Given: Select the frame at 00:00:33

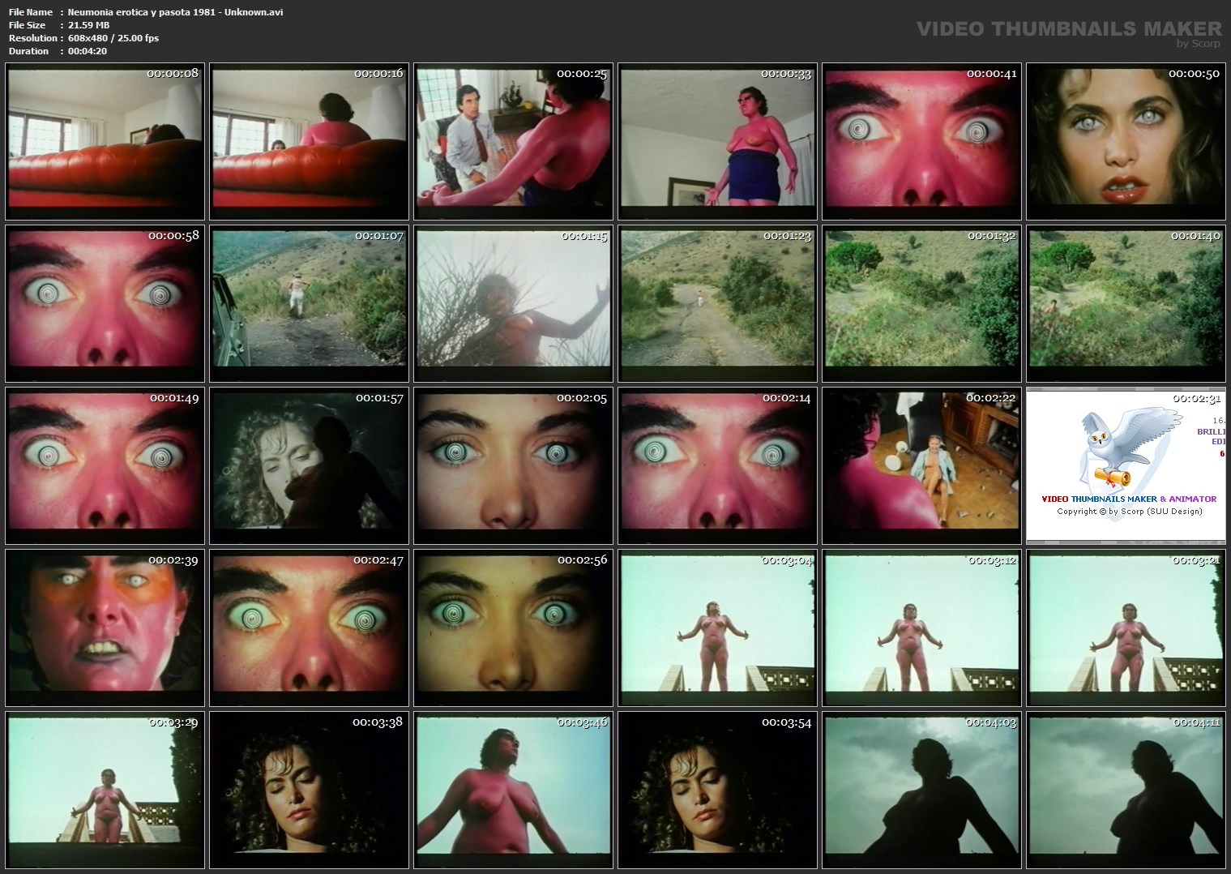Looking at the screenshot, I should point(718,141).
